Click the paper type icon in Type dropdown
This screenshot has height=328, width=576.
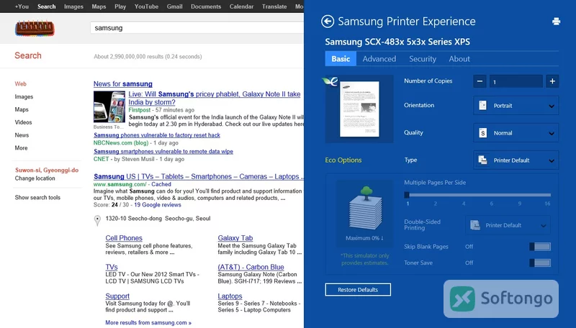pos(482,160)
